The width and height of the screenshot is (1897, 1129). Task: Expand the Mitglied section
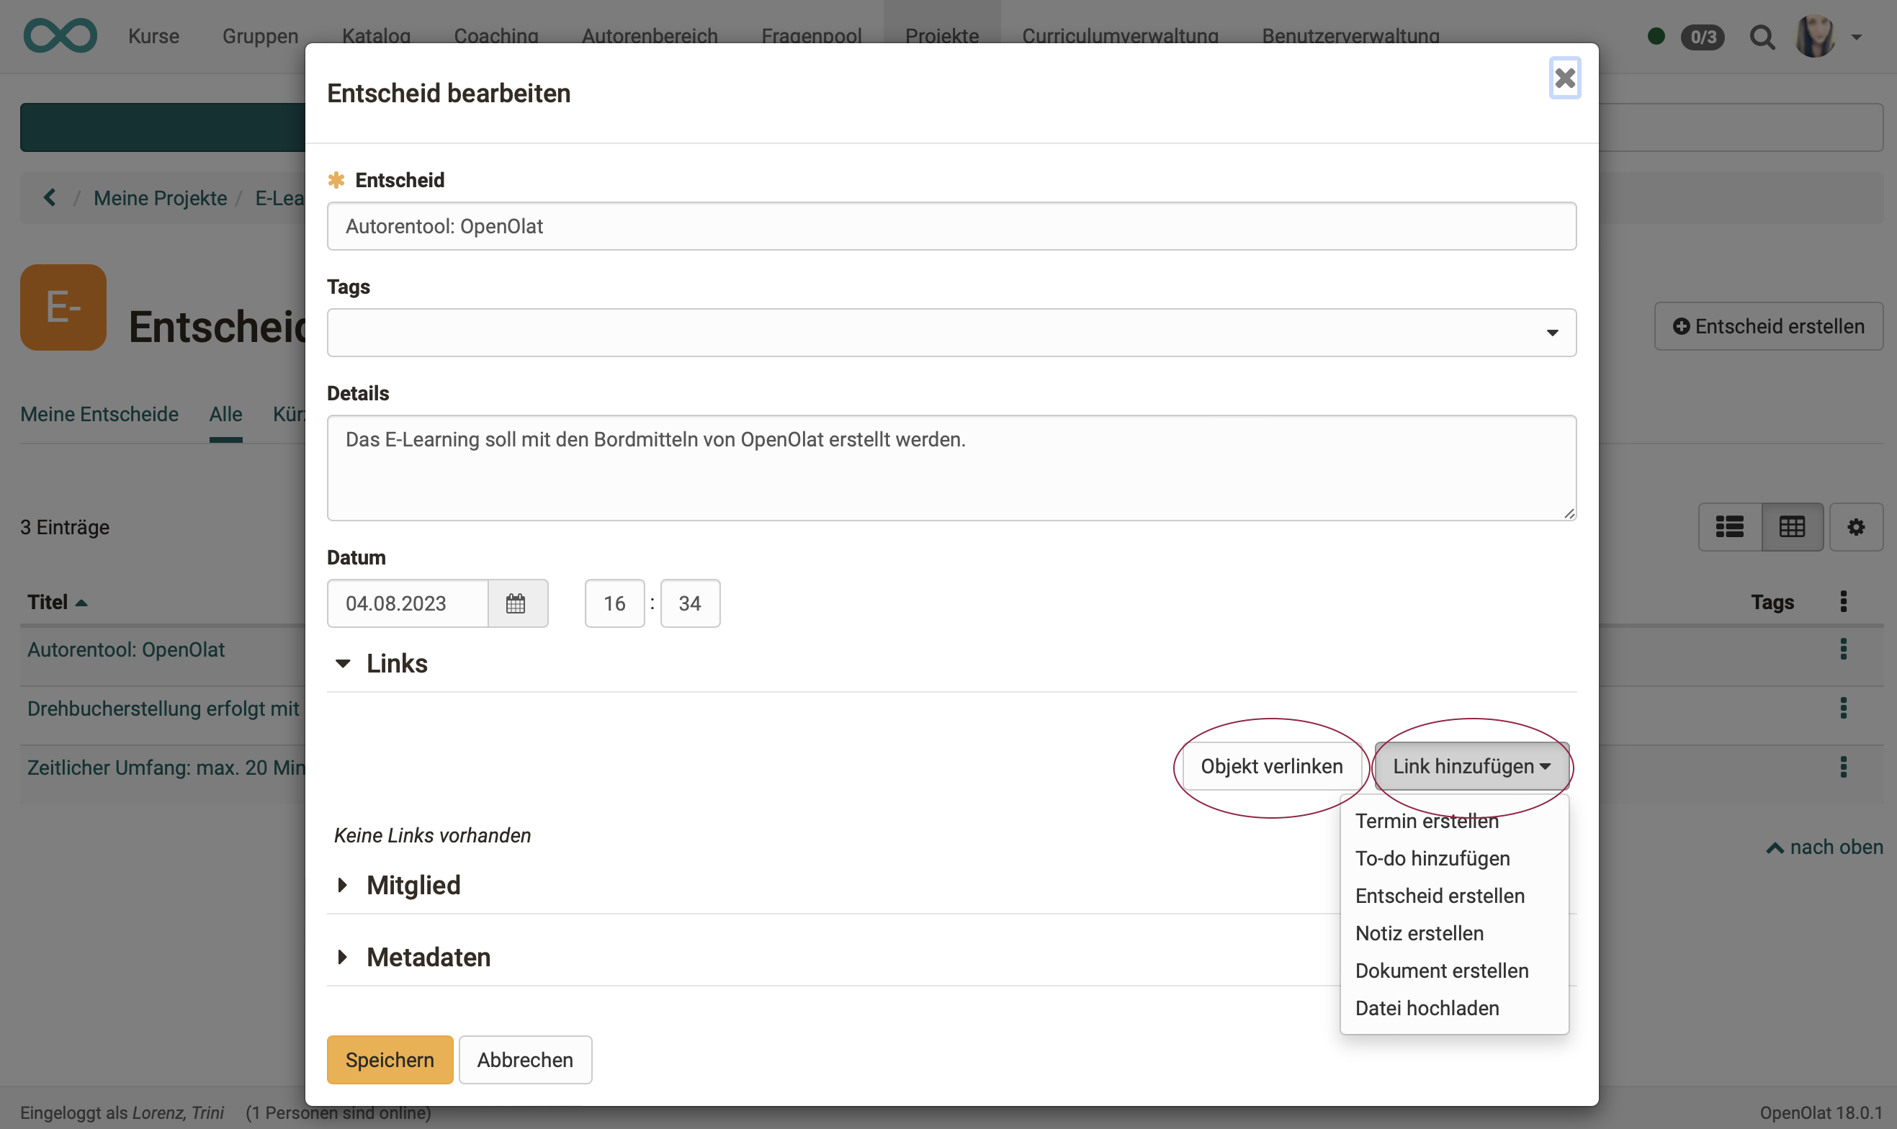click(x=344, y=885)
